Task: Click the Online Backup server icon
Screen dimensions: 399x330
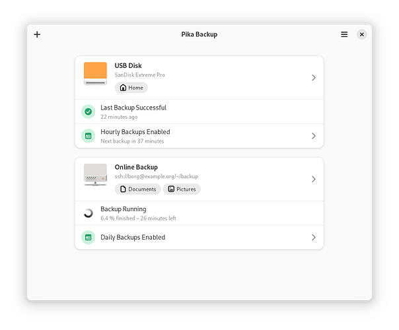Action: 95,175
